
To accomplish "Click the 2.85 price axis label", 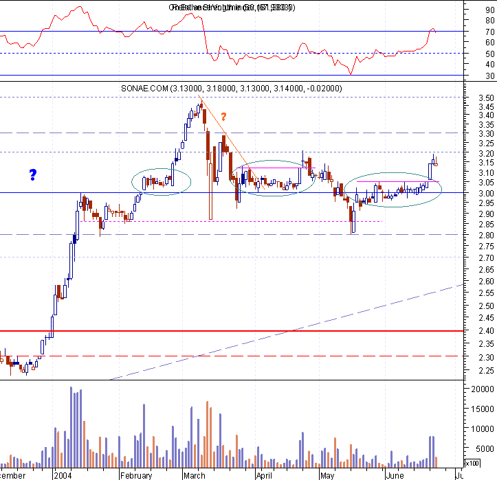I will pos(486,224).
